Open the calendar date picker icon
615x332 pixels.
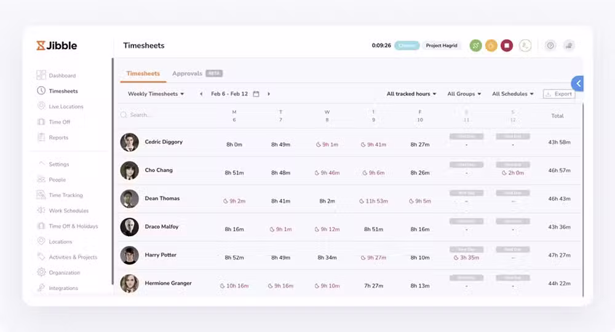[x=256, y=94]
